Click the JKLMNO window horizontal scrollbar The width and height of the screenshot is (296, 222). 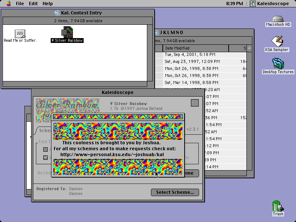[226, 173]
